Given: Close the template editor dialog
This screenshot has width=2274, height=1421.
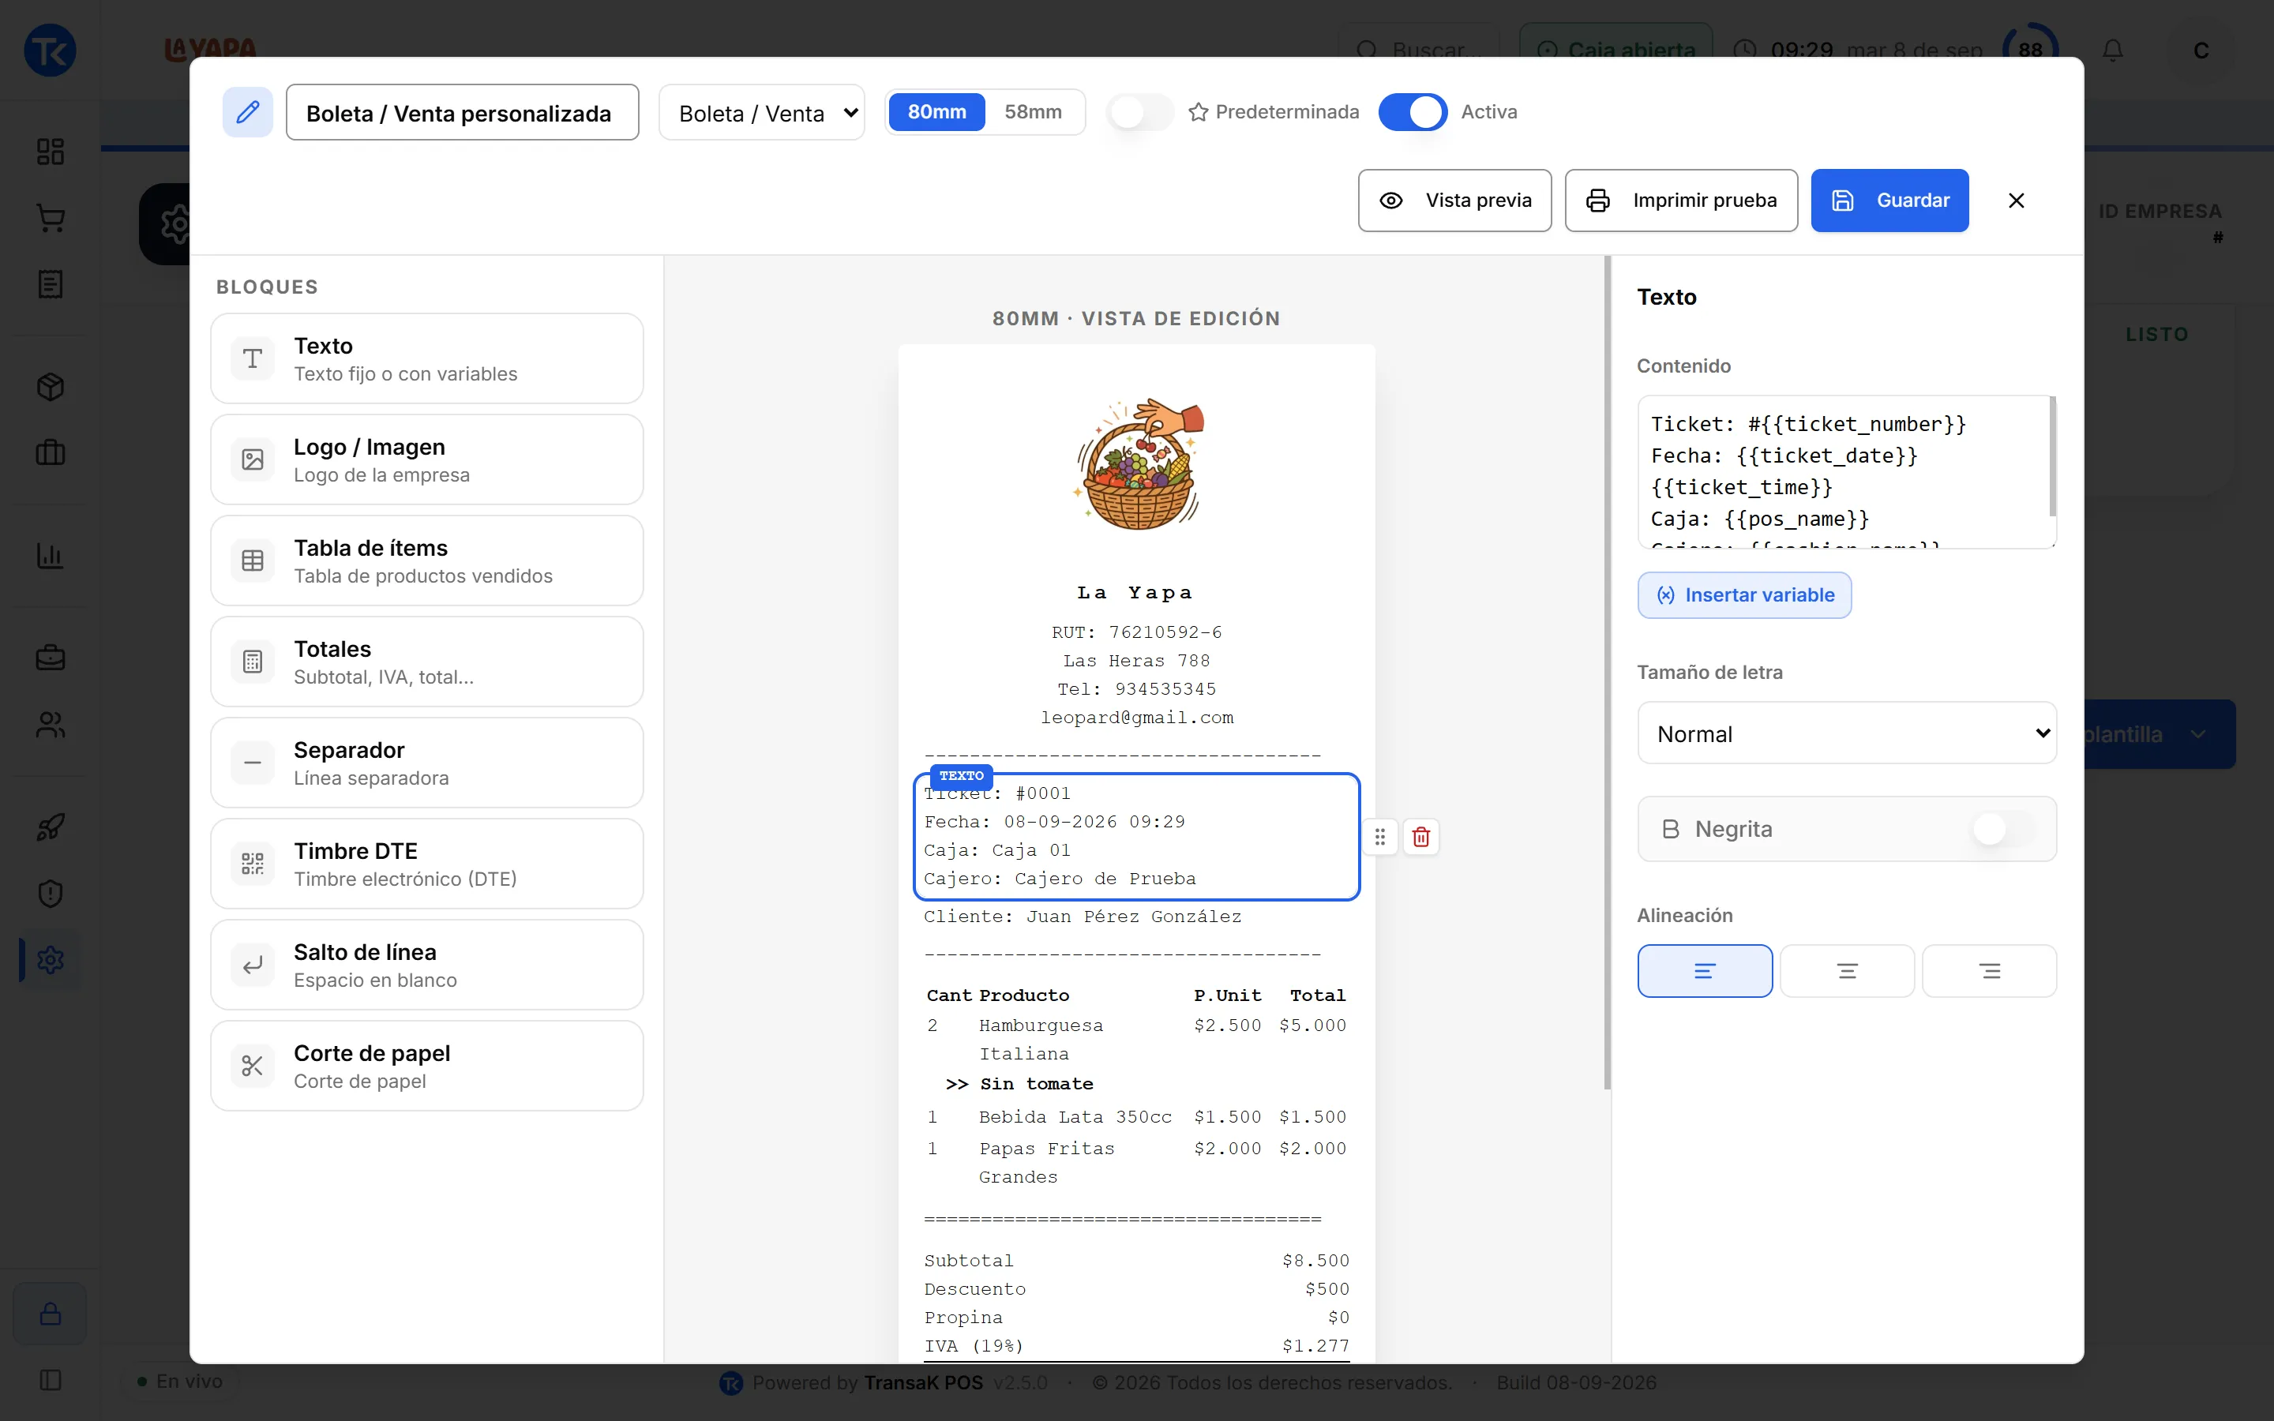Looking at the screenshot, I should 2016,201.
